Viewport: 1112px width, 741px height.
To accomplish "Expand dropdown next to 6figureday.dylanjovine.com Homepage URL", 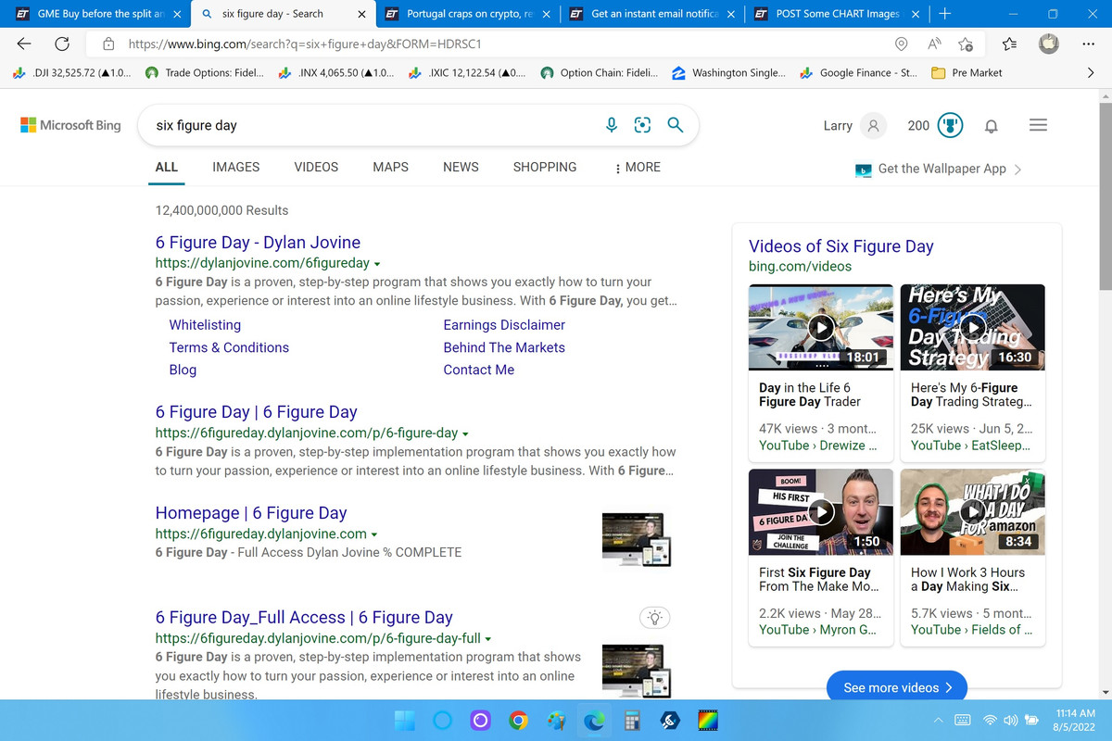I will pos(374,534).
